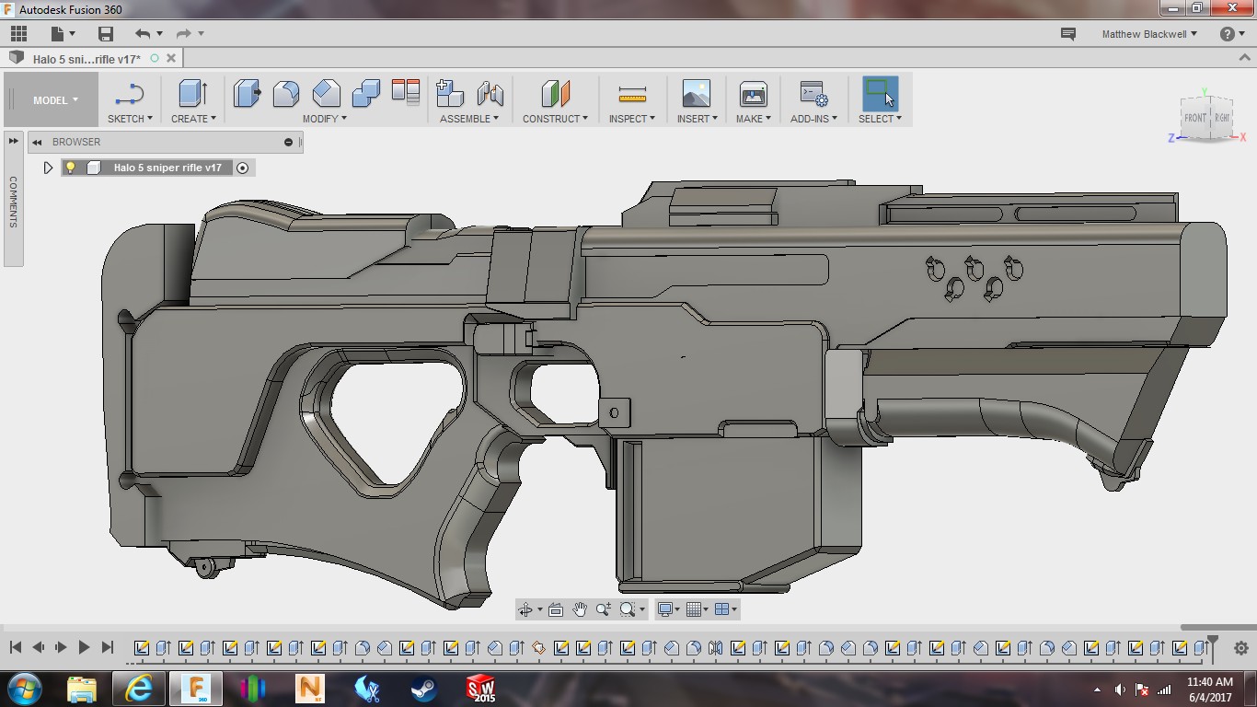Click the Orbit tool icon
This screenshot has height=707, width=1257.
(x=525, y=609)
